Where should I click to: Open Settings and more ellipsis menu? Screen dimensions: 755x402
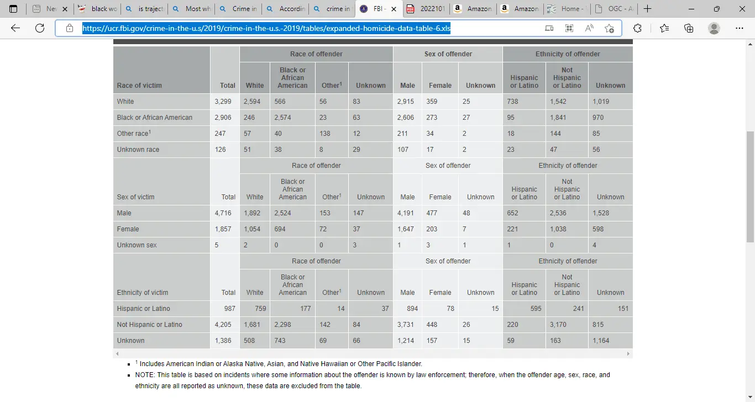click(739, 28)
